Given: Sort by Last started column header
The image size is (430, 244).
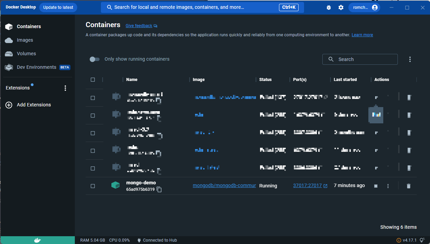Looking at the screenshot, I should click(x=345, y=80).
